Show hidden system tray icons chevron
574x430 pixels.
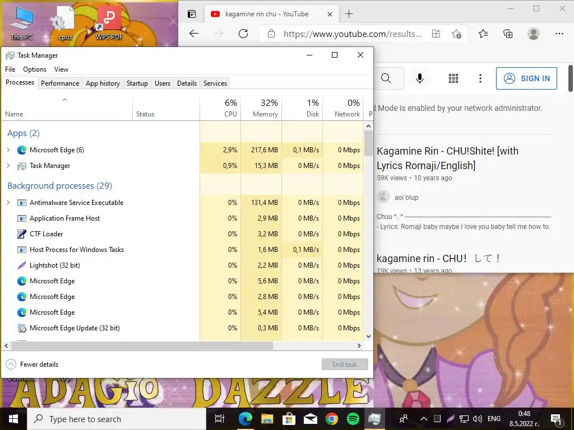click(x=424, y=419)
